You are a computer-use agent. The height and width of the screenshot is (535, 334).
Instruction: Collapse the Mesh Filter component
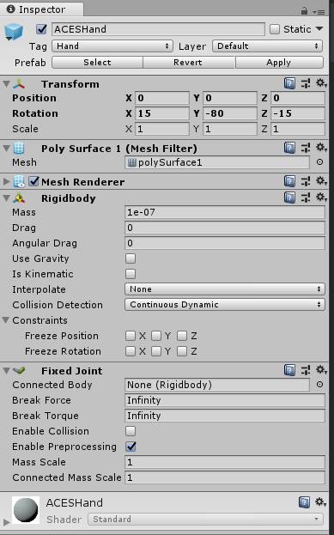click(x=6, y=149)
